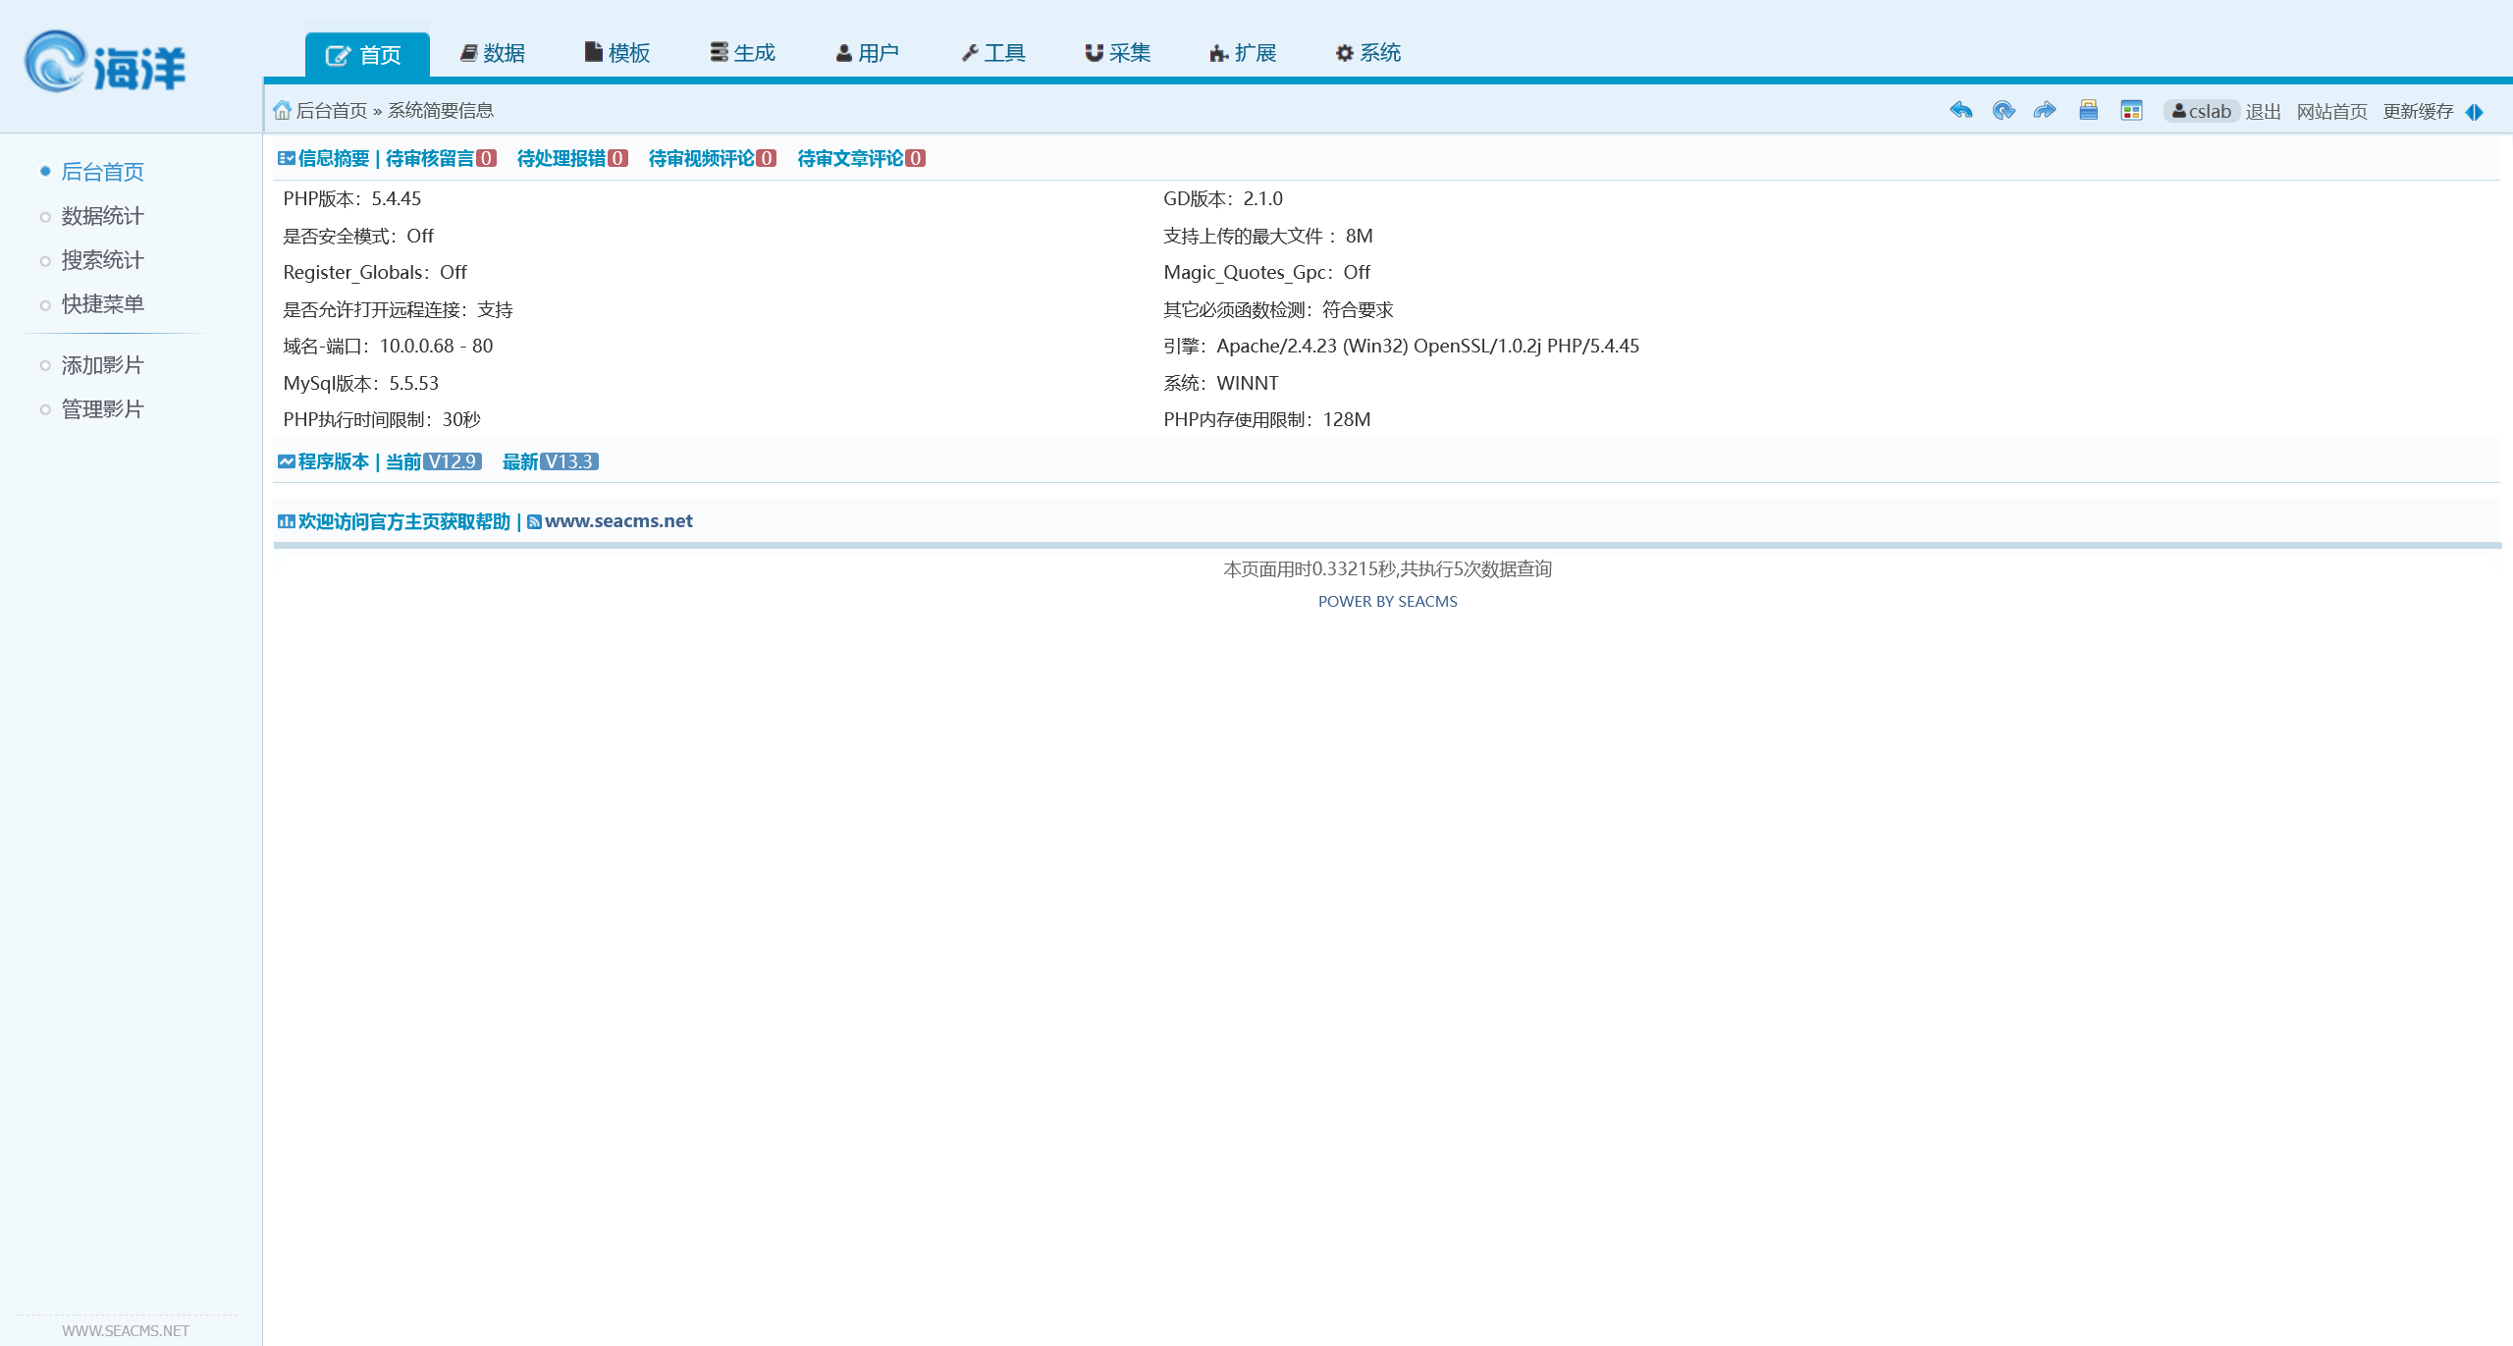The width and height of the screenshot is (2513, 1346).
Task: Open 添加影片 from the sidebar
Action: click(x=102, y=365)
